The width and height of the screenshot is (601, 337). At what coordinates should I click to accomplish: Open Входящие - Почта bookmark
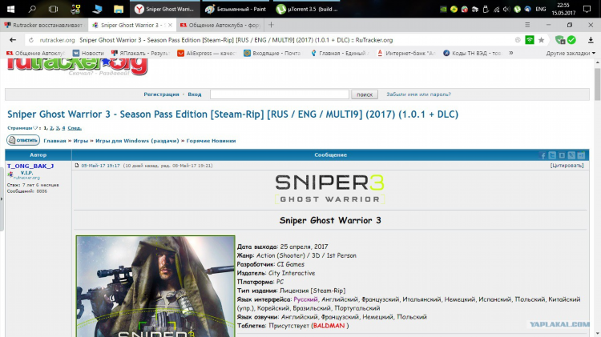tap(272, 53)
